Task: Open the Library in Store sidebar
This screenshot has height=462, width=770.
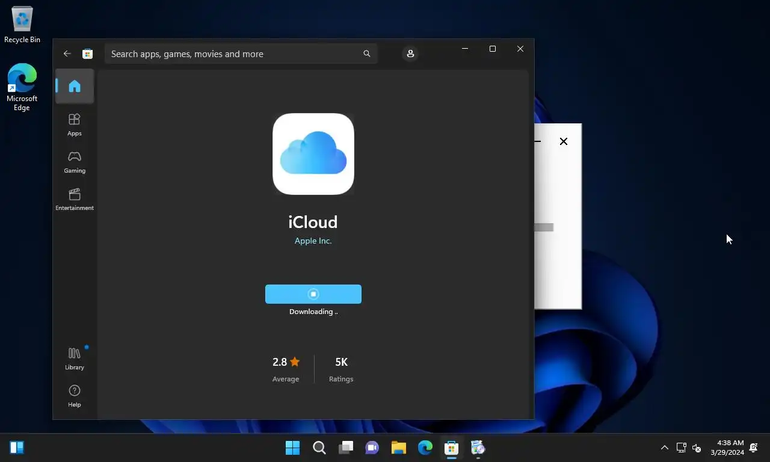Action: [75, 359]
